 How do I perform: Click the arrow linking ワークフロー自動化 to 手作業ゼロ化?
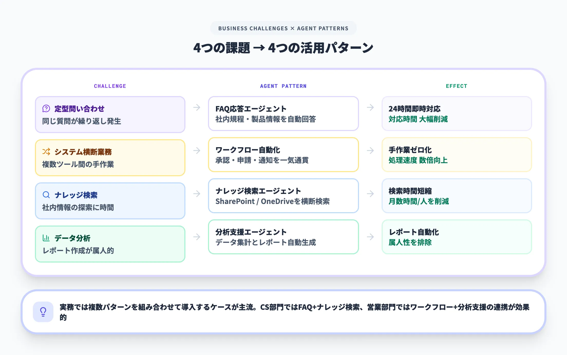tap(370, 151)
